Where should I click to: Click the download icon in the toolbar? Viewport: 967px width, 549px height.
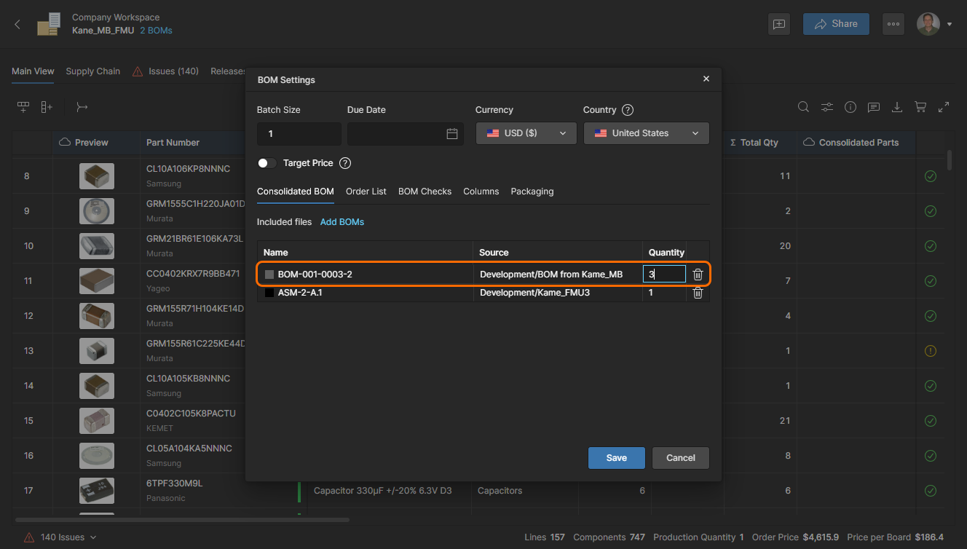[897, 107]
